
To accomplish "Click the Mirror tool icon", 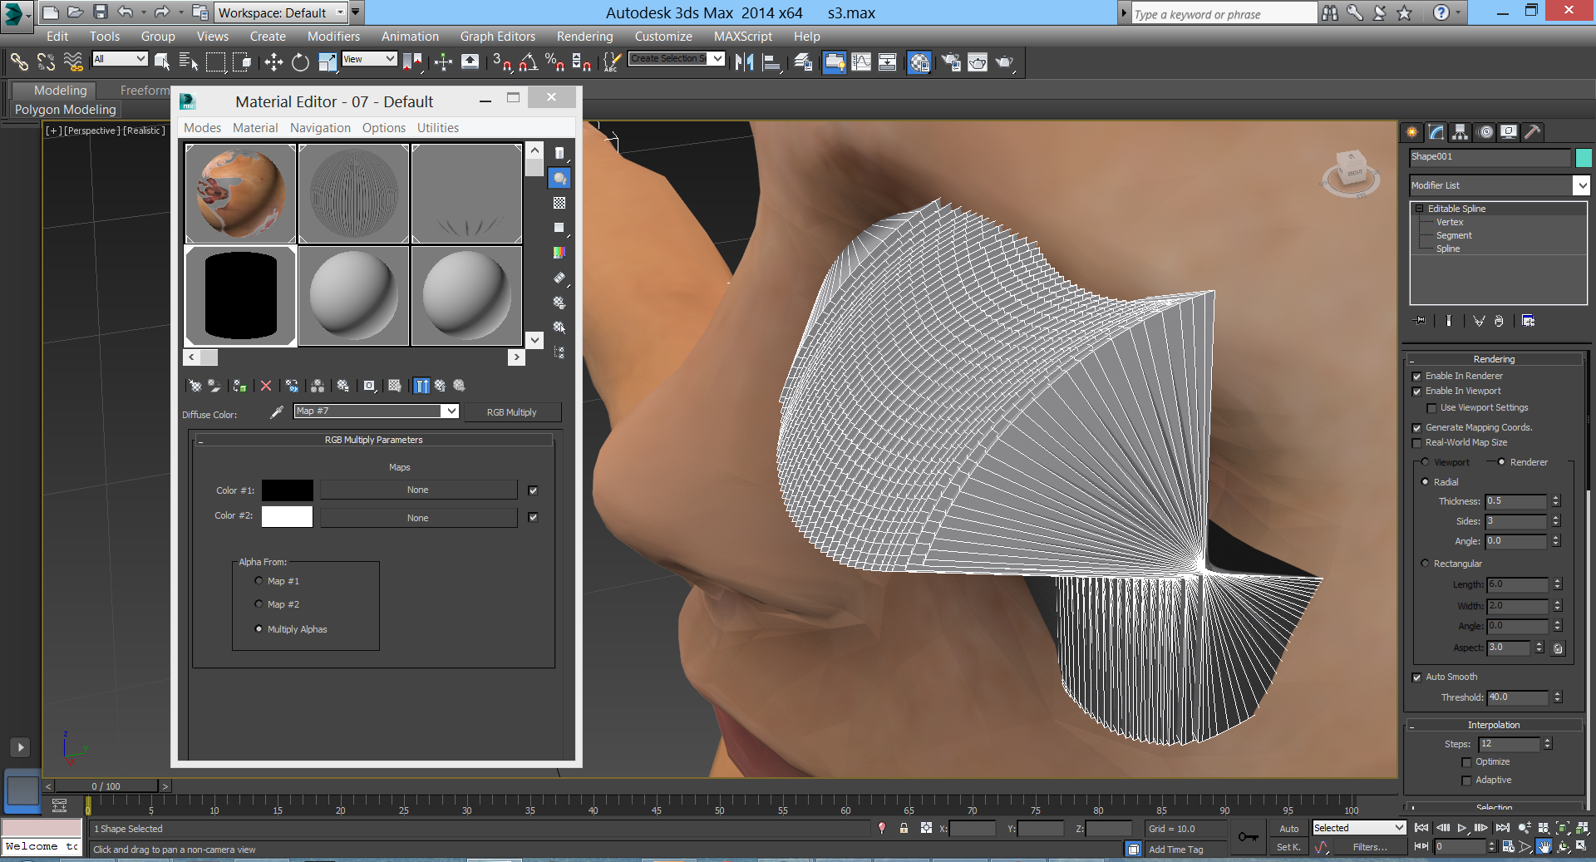I will (x=744, y=62).
